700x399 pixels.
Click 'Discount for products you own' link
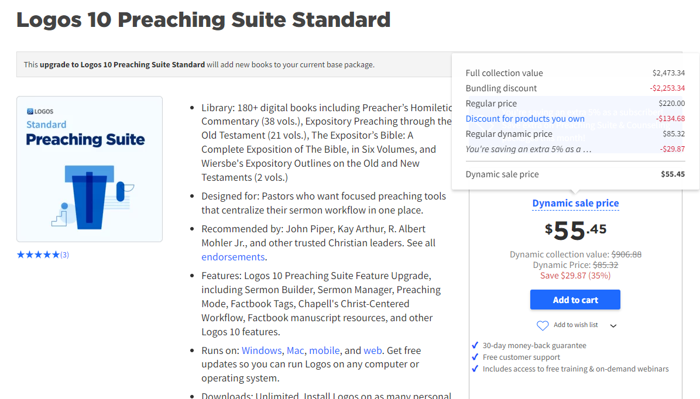[525, 119]
